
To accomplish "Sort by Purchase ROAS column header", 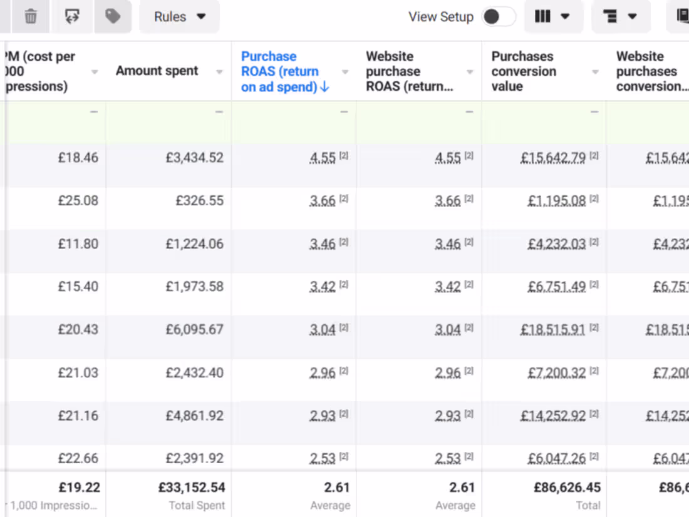I will coord(280,71).
